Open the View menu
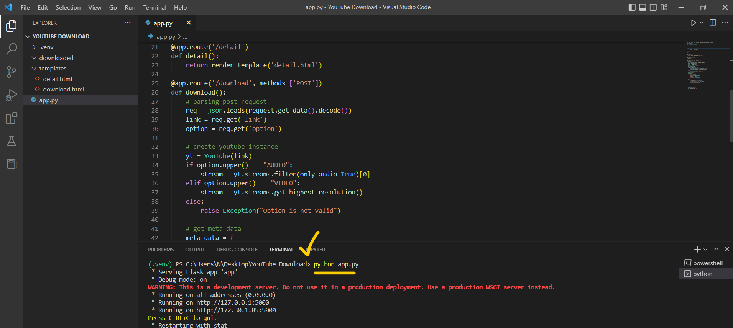 tap(95, 7)
